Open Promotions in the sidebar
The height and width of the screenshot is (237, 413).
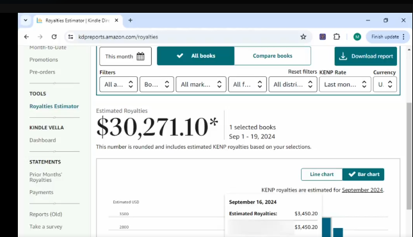pyautogui.click(x=44, y=60)
